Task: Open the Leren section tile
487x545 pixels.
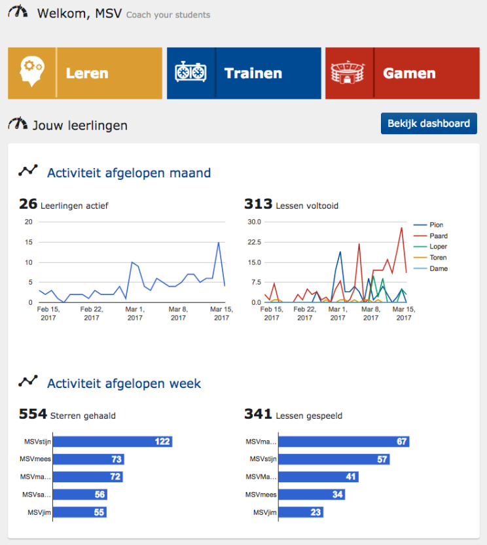Action: tap(85, 73)
